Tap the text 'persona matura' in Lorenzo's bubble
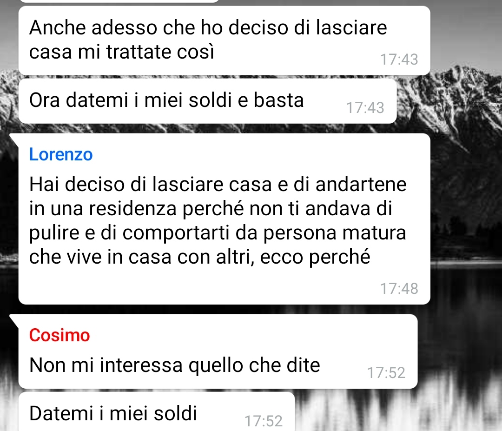This screenshot has height=431, width=502. 335,232
